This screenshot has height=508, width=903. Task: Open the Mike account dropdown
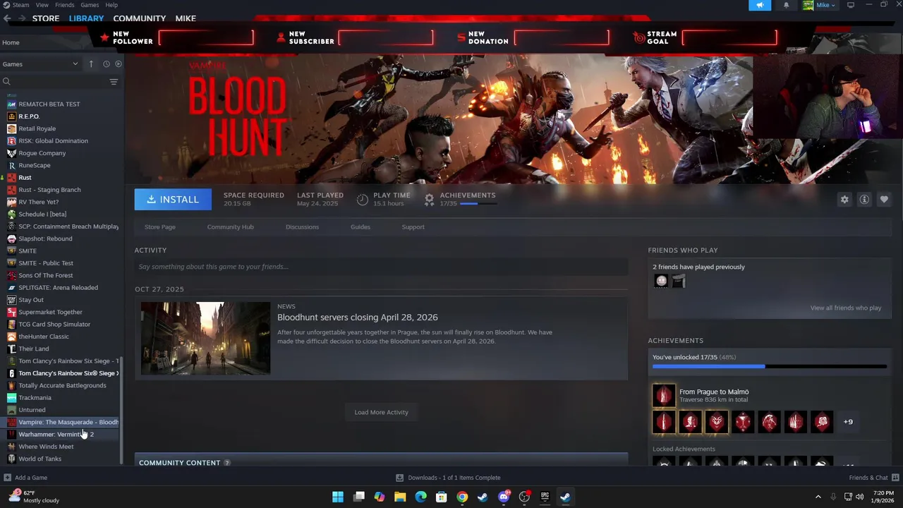coord(819,5)
